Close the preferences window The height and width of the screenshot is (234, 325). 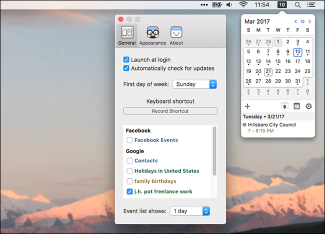coord(120,19)
